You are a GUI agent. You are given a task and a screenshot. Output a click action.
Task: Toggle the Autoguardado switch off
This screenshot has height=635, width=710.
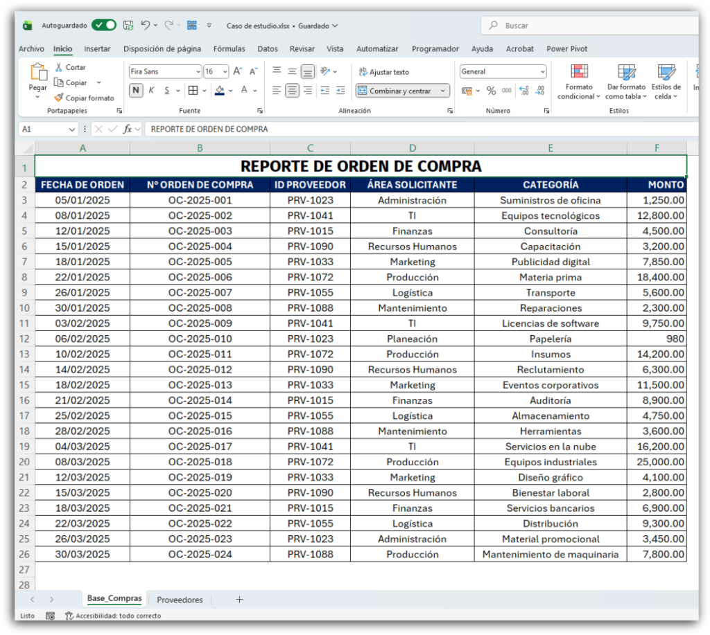point(104,26)
